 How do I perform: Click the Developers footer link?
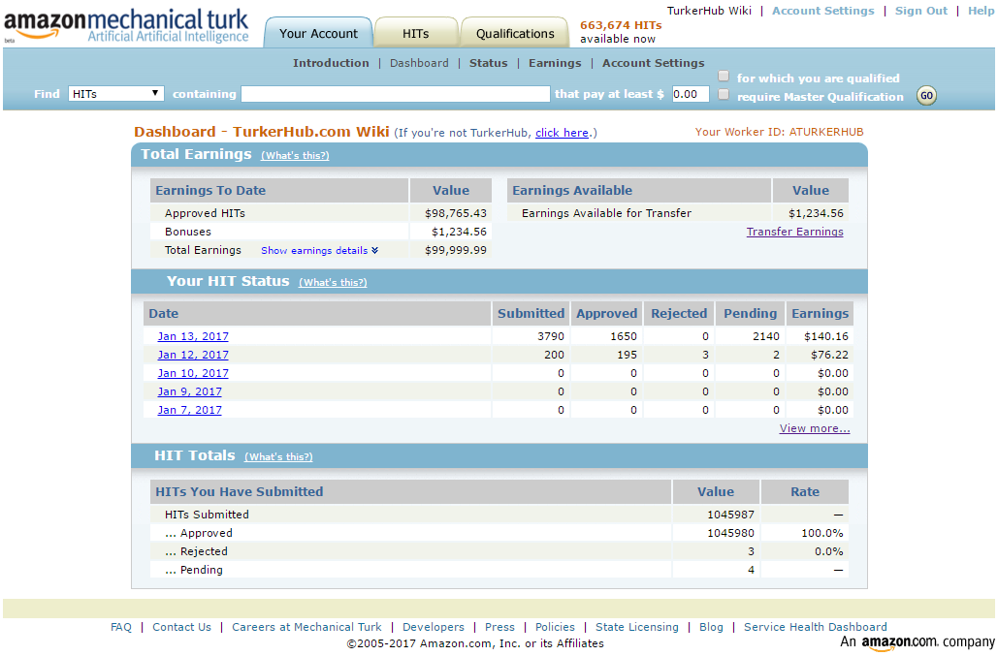click(x=434, y=627)
